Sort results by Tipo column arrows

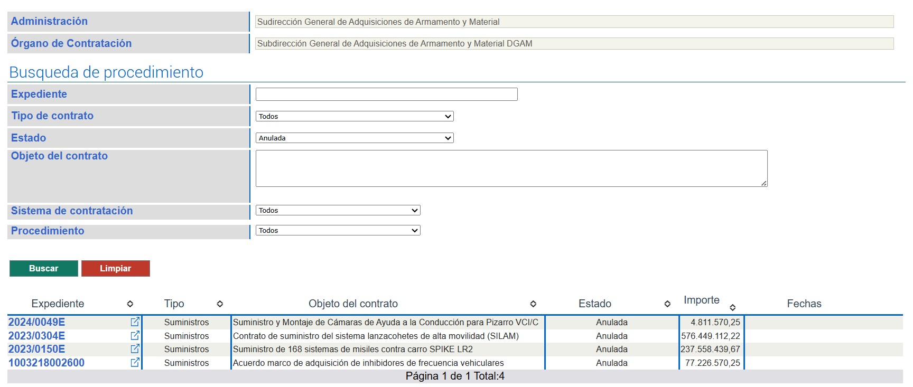[x=220, y=304]
